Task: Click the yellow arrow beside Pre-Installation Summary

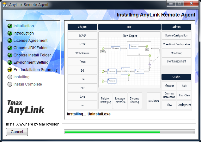Action: pos(10,70)
